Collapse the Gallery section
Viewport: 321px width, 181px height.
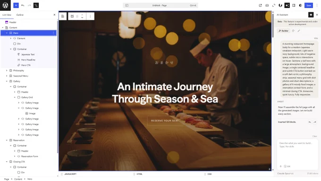7,81
